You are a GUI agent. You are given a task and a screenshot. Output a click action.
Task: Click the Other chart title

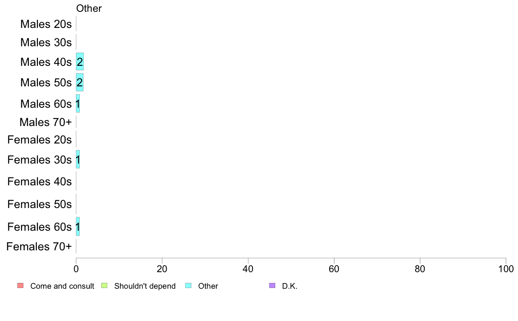point(89,8)
